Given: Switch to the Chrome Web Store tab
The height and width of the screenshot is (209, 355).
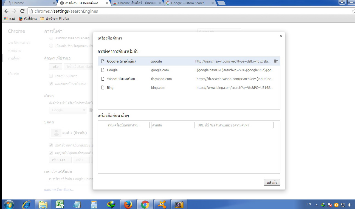Looking at the screenshot, I should pos(137,3).
